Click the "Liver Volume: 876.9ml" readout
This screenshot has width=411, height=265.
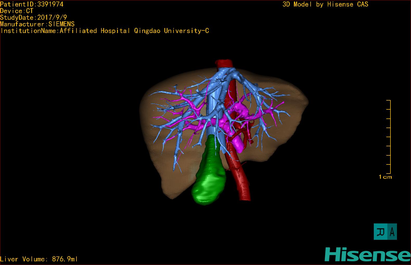(39, 259)
